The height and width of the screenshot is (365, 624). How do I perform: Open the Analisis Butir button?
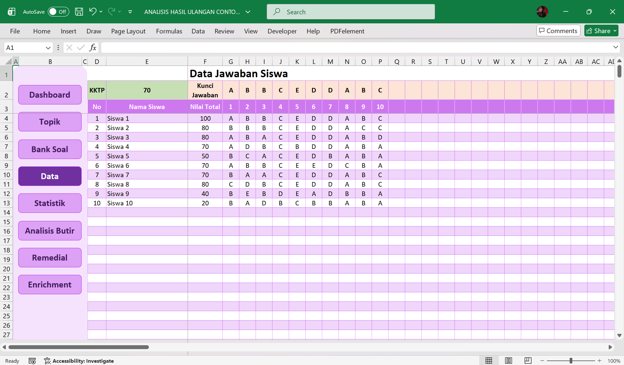[50, 231]
